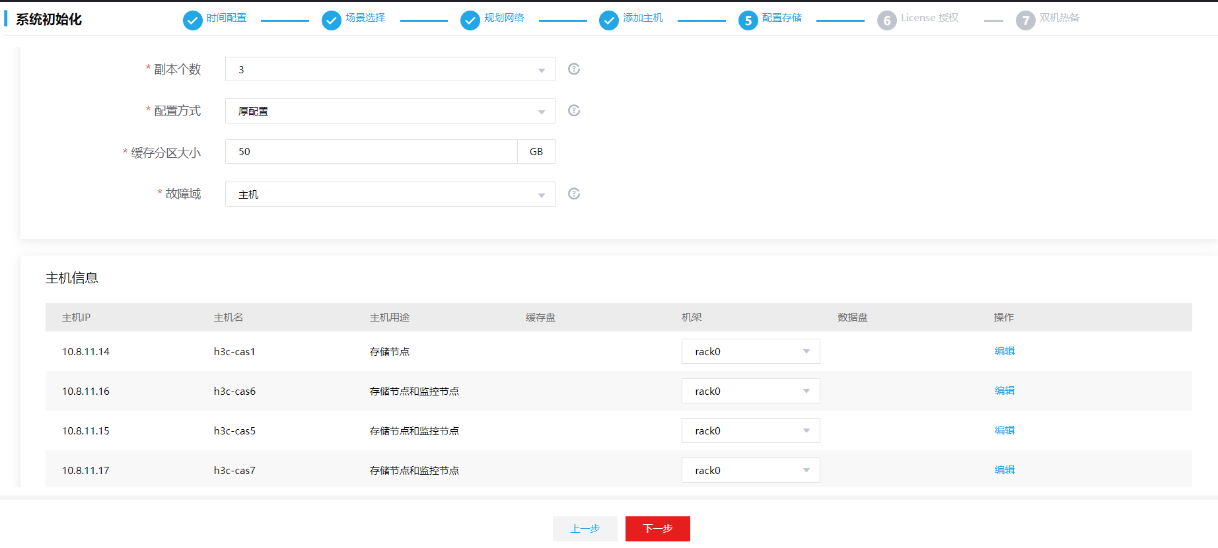
Task: Click the step 5 配置存储 number icon
Action: click(748, 20)
